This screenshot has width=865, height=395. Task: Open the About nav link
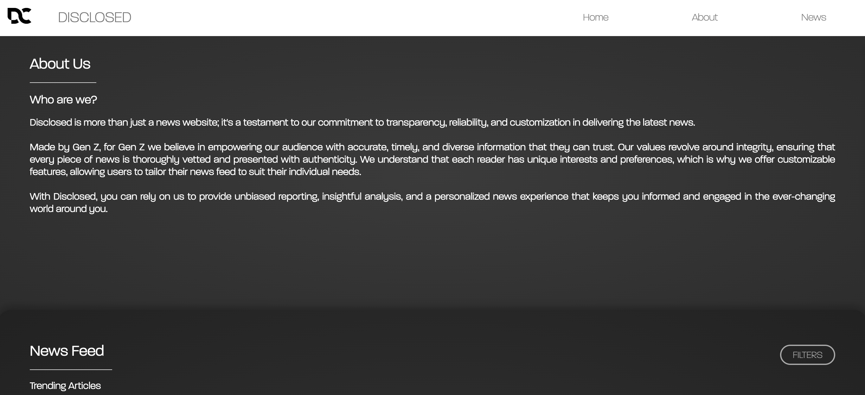pos(704,17)
